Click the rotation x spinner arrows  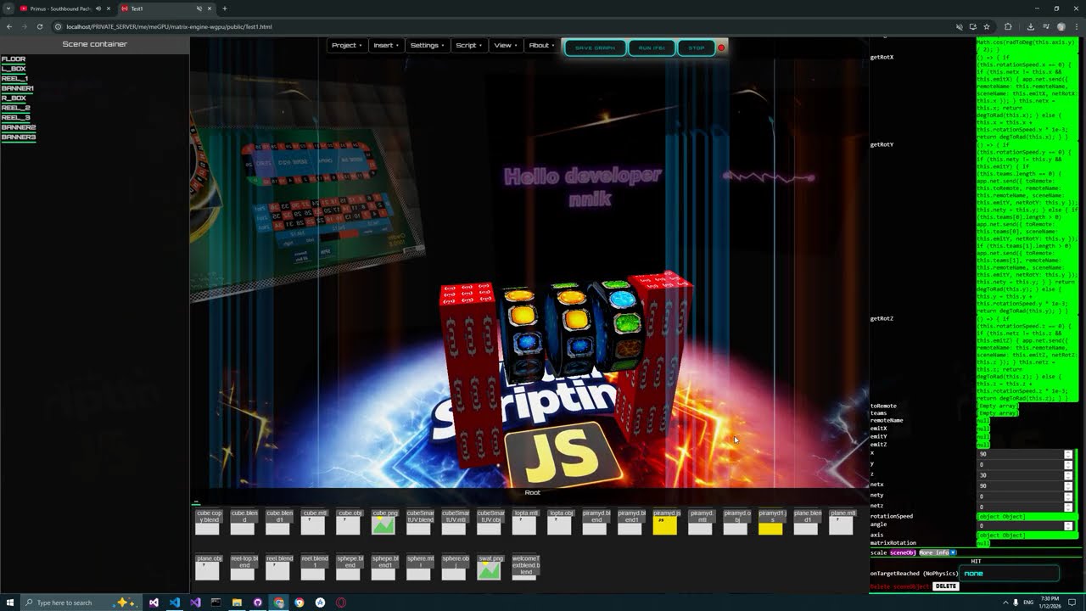click(x=1068, y=454)
